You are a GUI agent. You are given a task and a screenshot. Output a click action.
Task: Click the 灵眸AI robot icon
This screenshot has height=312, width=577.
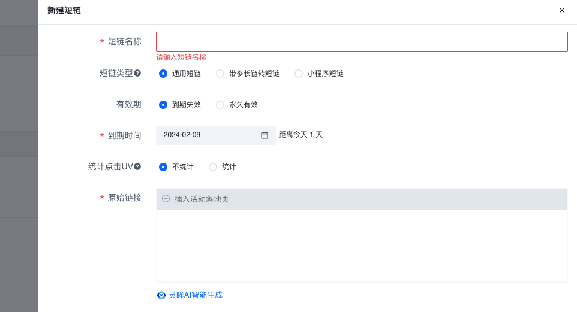pos(161,295)
